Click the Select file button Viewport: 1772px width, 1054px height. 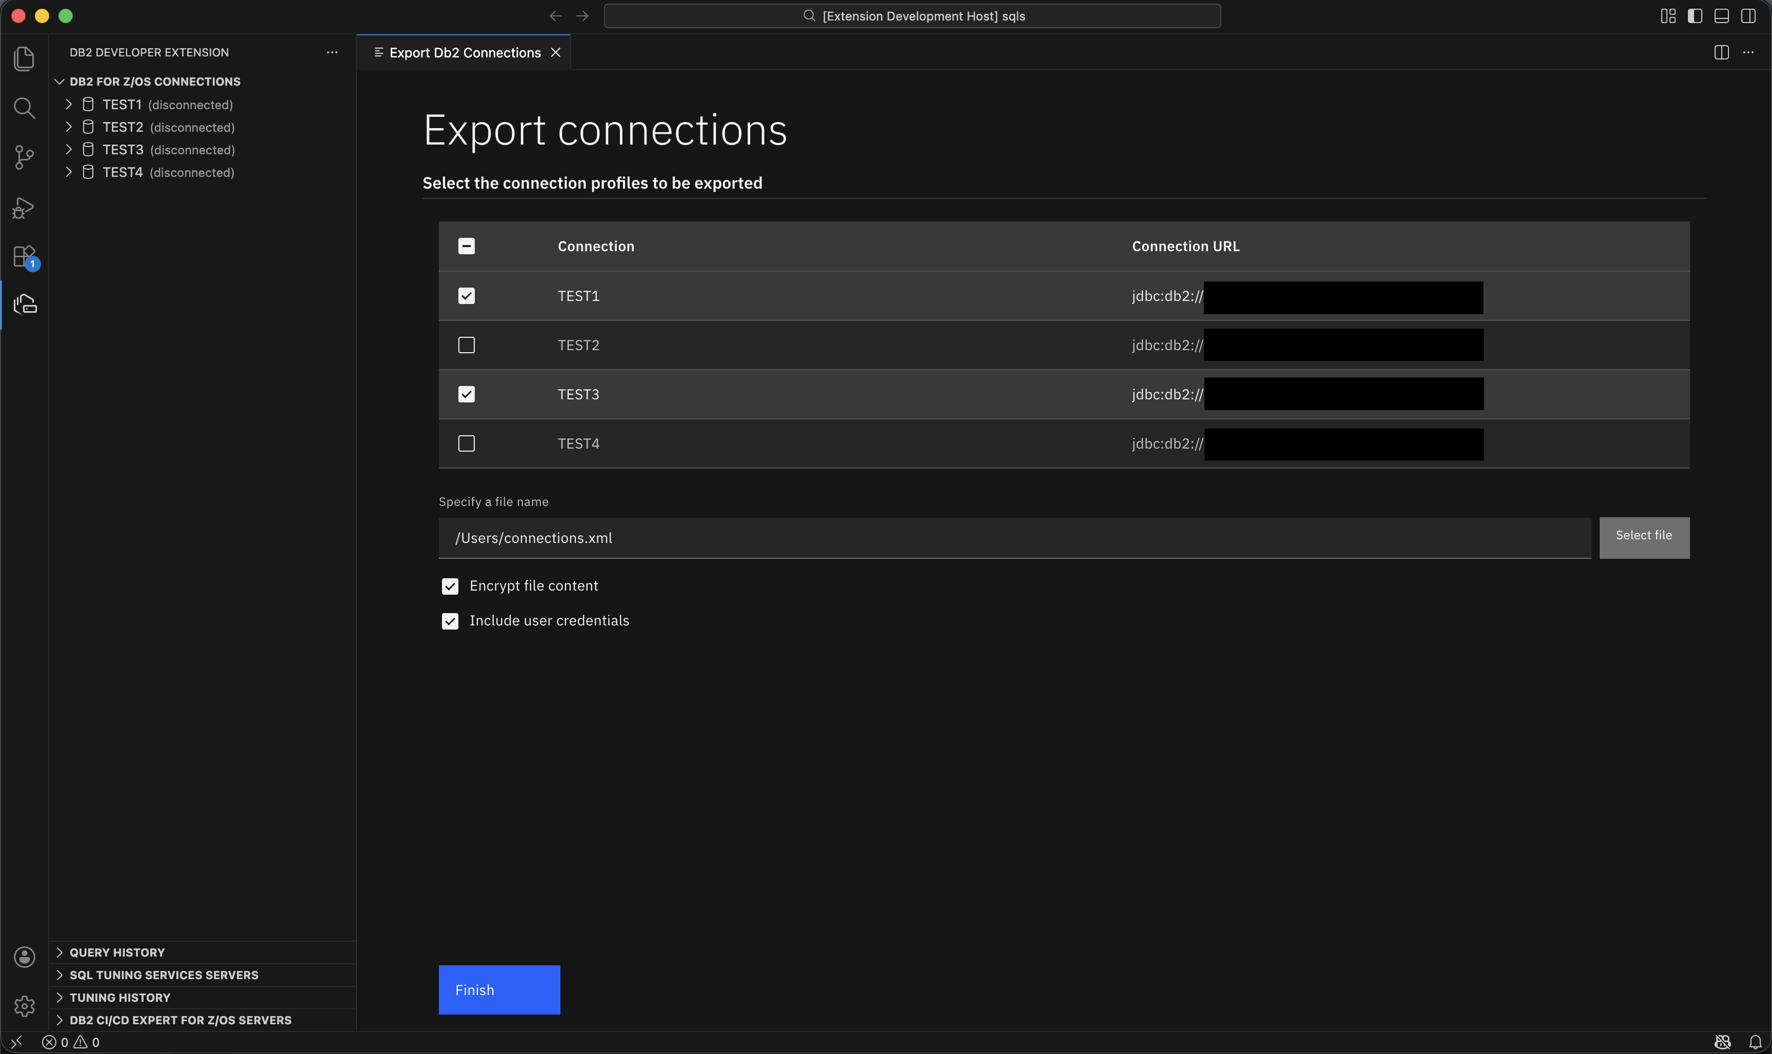pos(1644,538)
